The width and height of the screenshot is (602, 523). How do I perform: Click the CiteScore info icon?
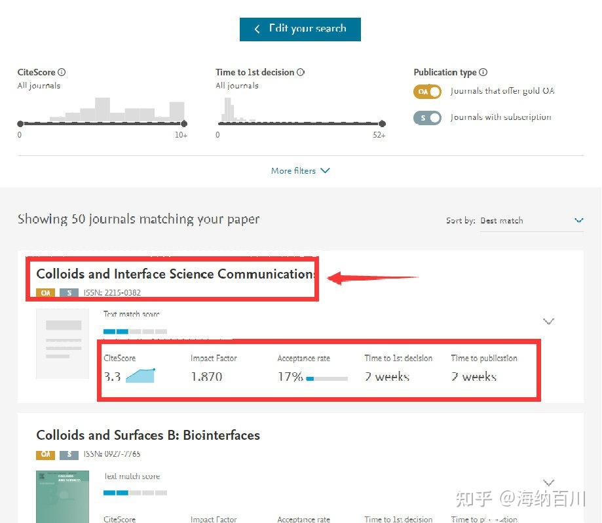click(x=61, y=72)
